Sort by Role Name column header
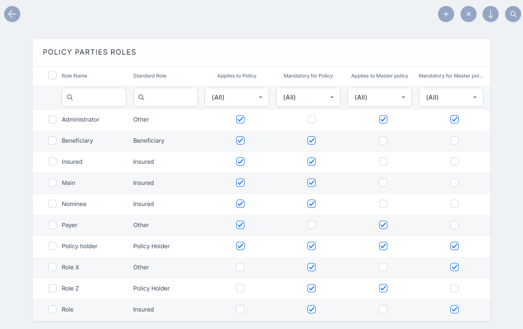This screenshot has height=329, width=523. [74, 76]
